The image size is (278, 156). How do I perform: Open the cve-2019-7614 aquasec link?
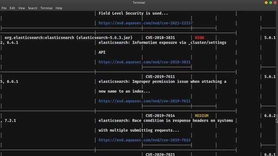[x=145, y=140]
